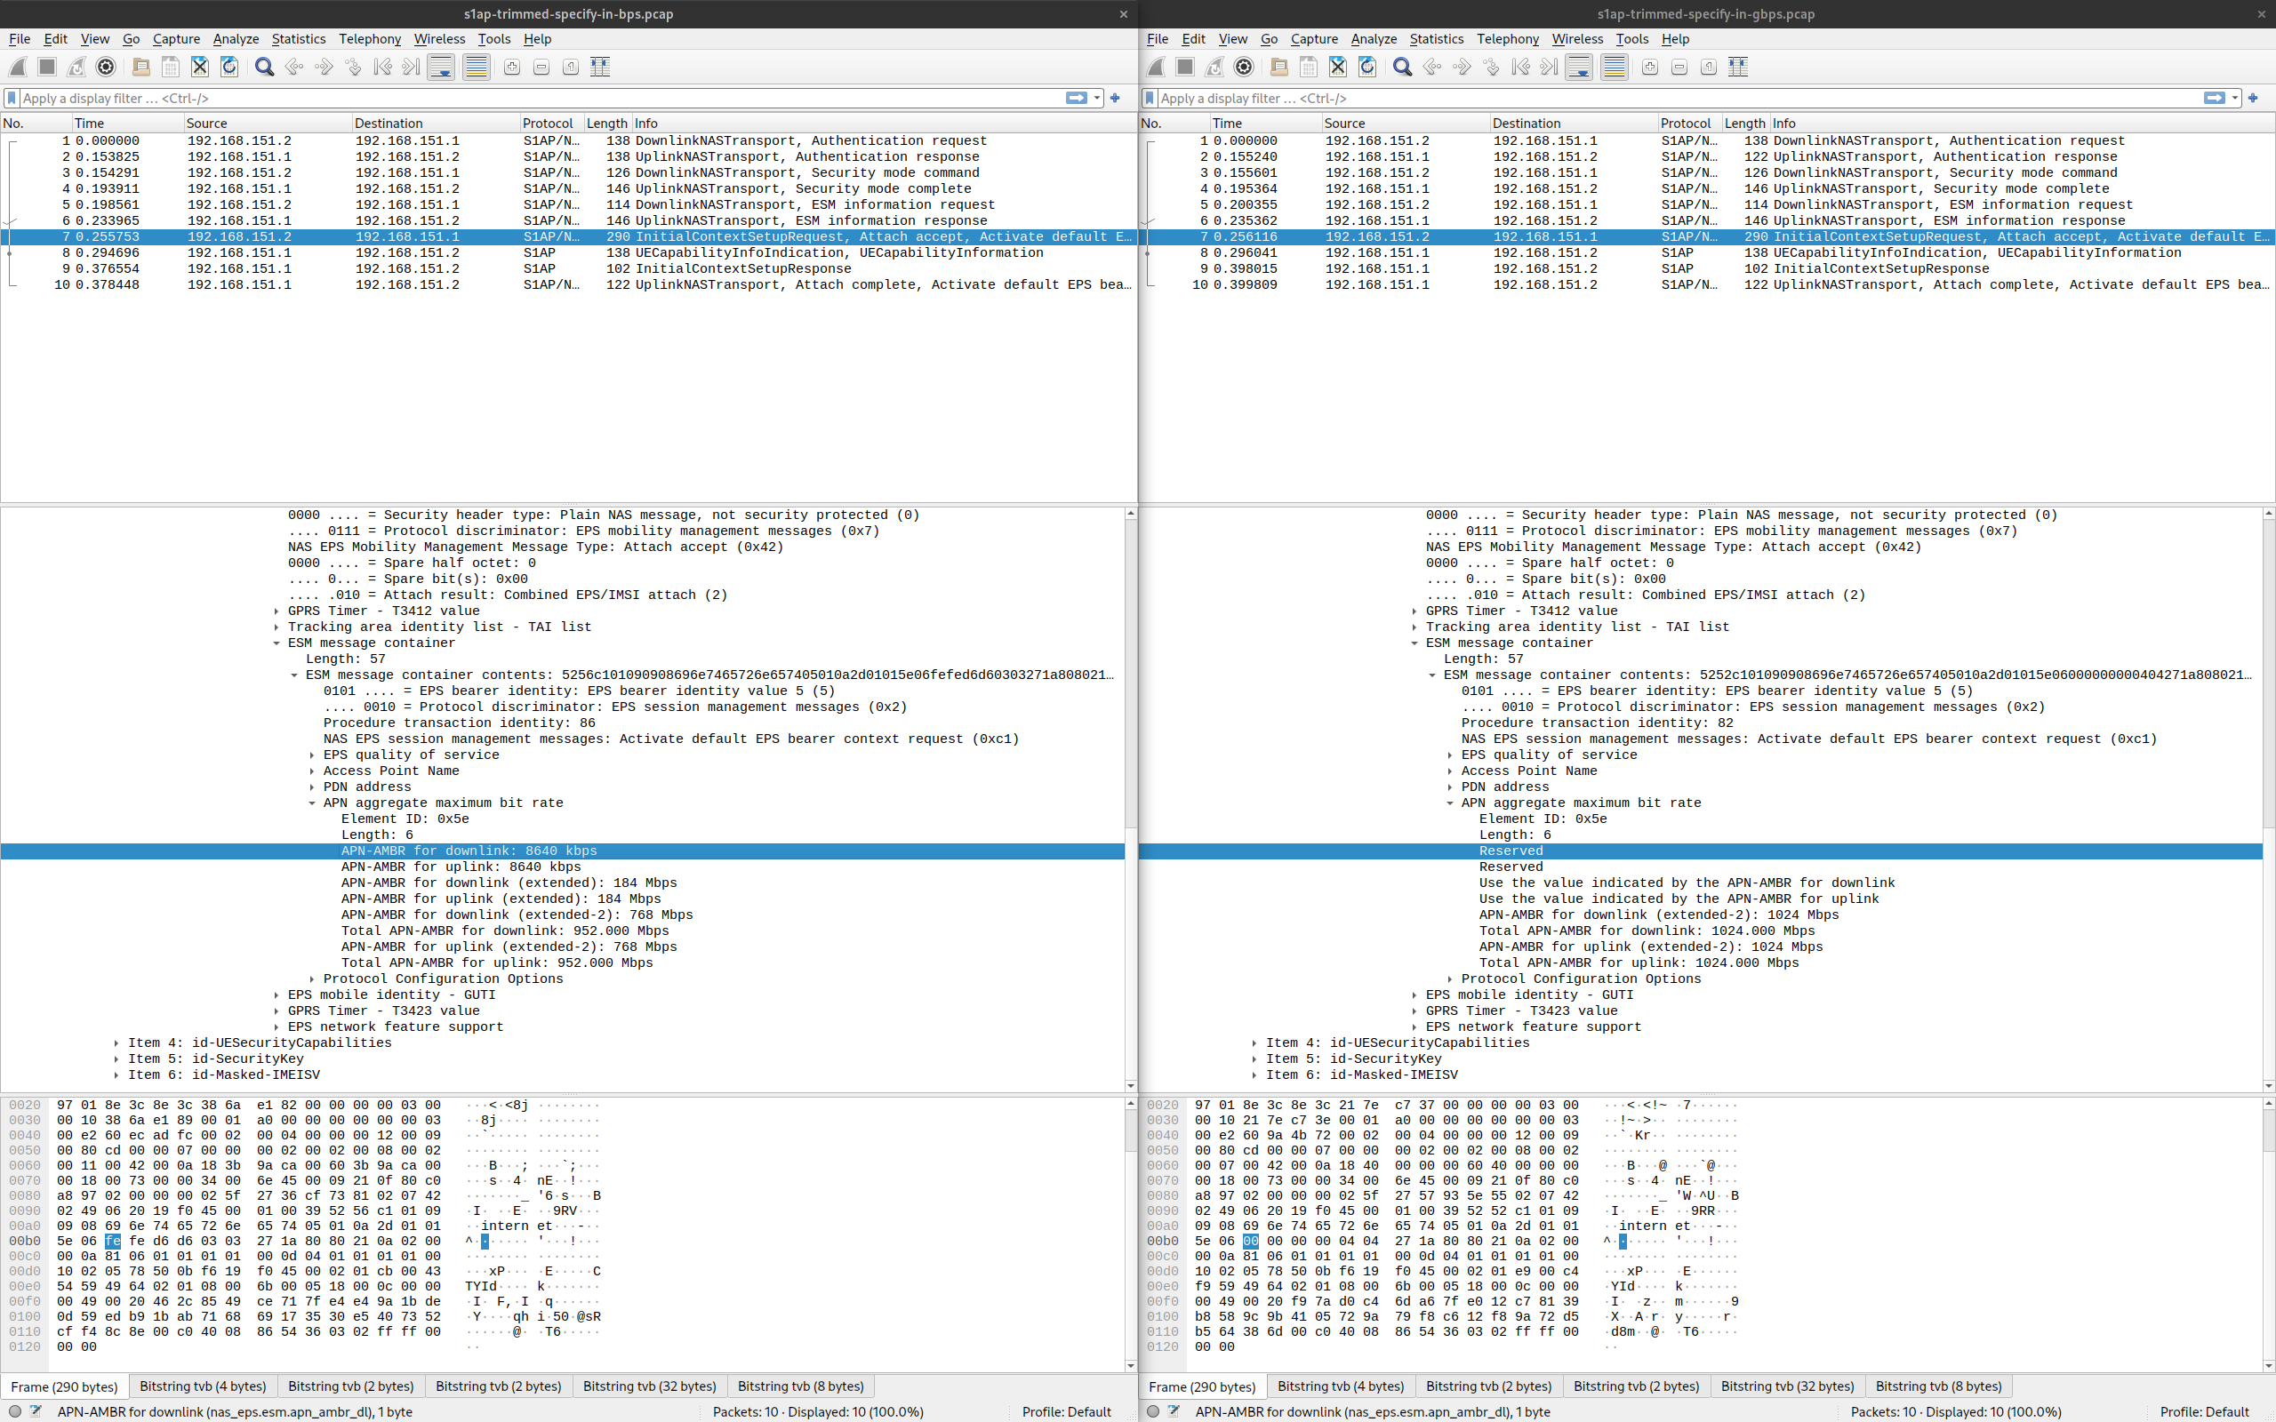Click capture options gear icon in left window
This screenshot has width=2276, height=1422.
click(107, 67)
